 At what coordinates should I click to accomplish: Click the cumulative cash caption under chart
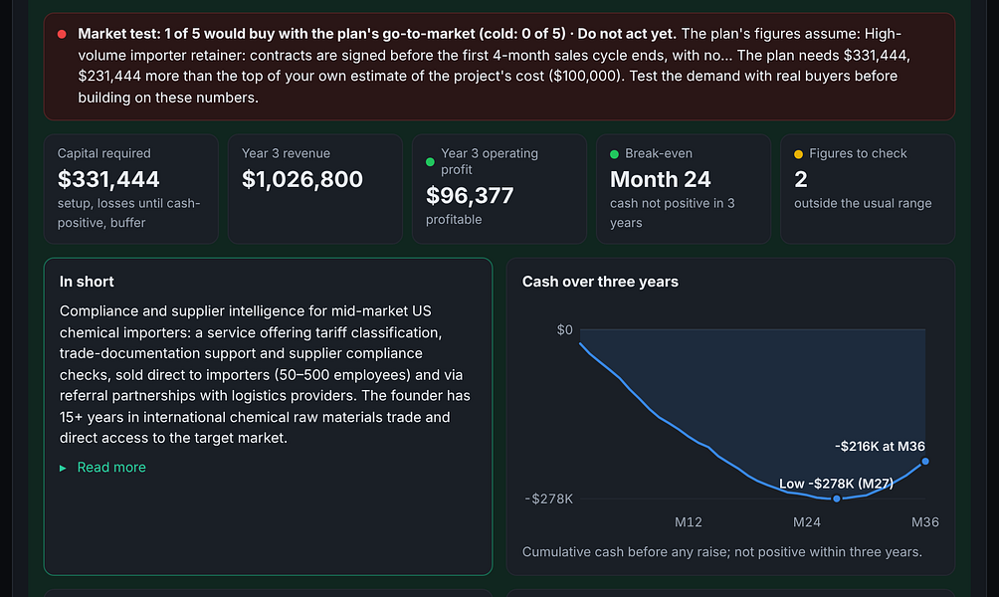point(721,552)
